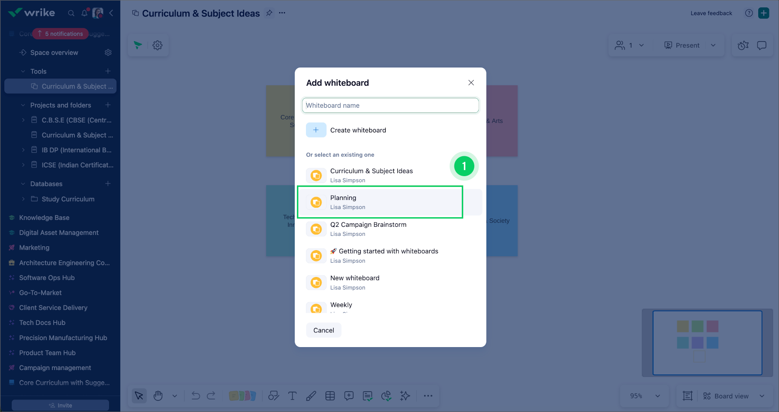Image resolution: width=779 pixels, height=412 pixels.
Task: Open the notifications bell
Action: tap(84, 13)
